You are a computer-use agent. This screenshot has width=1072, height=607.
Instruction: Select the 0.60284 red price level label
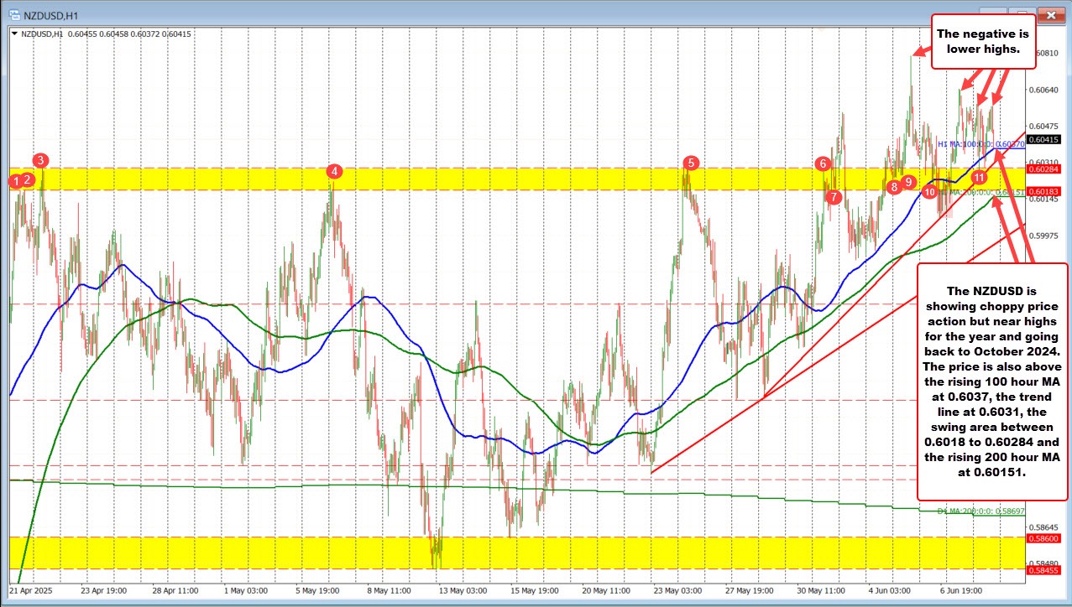tap(1049, 170)
